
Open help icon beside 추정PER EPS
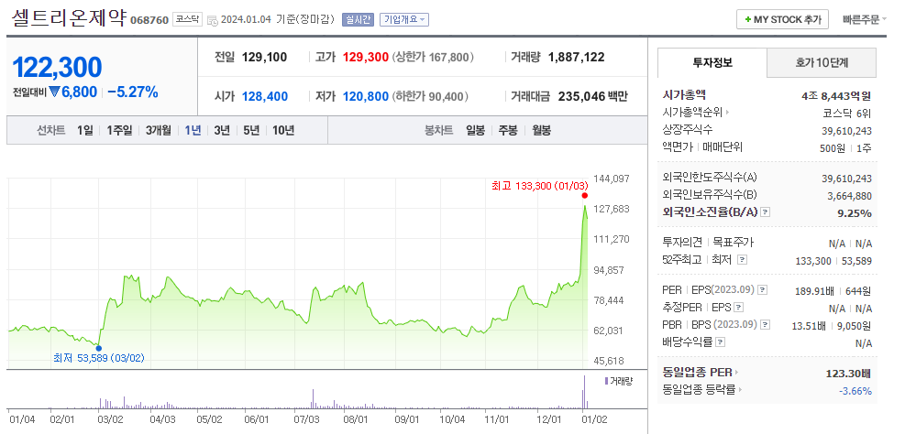click(x=738, y=308)
